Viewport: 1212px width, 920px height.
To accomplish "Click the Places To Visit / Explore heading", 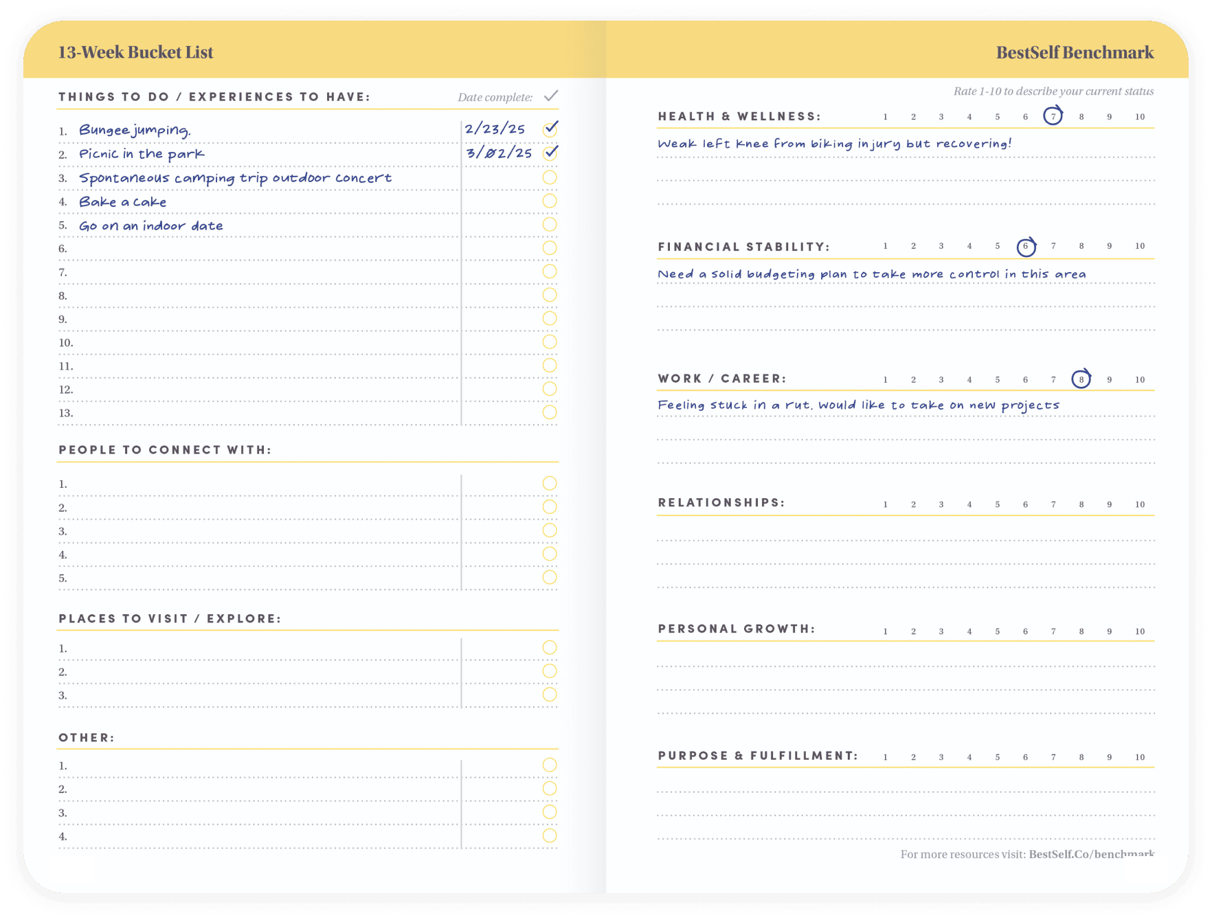I will (x=170, y=618).
